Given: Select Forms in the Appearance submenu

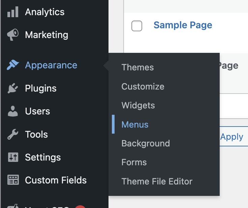Looking at the screenshot, I should click(134, 162).
